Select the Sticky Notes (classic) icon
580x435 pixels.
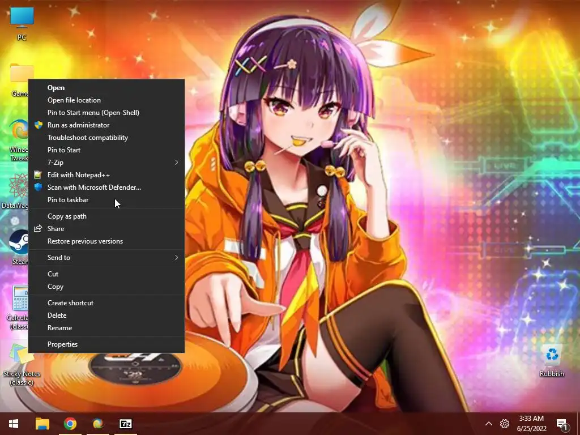[22, 364]
